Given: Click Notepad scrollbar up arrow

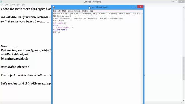Looking at the screenshot, I should [184, 8].
